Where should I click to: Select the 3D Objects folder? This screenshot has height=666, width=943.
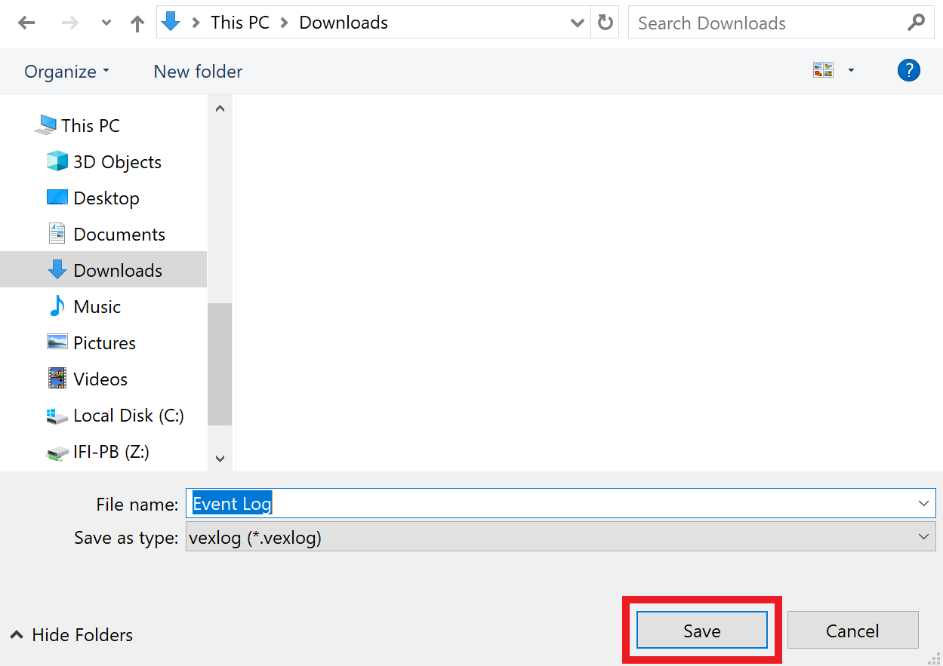[x=117, y=161]
